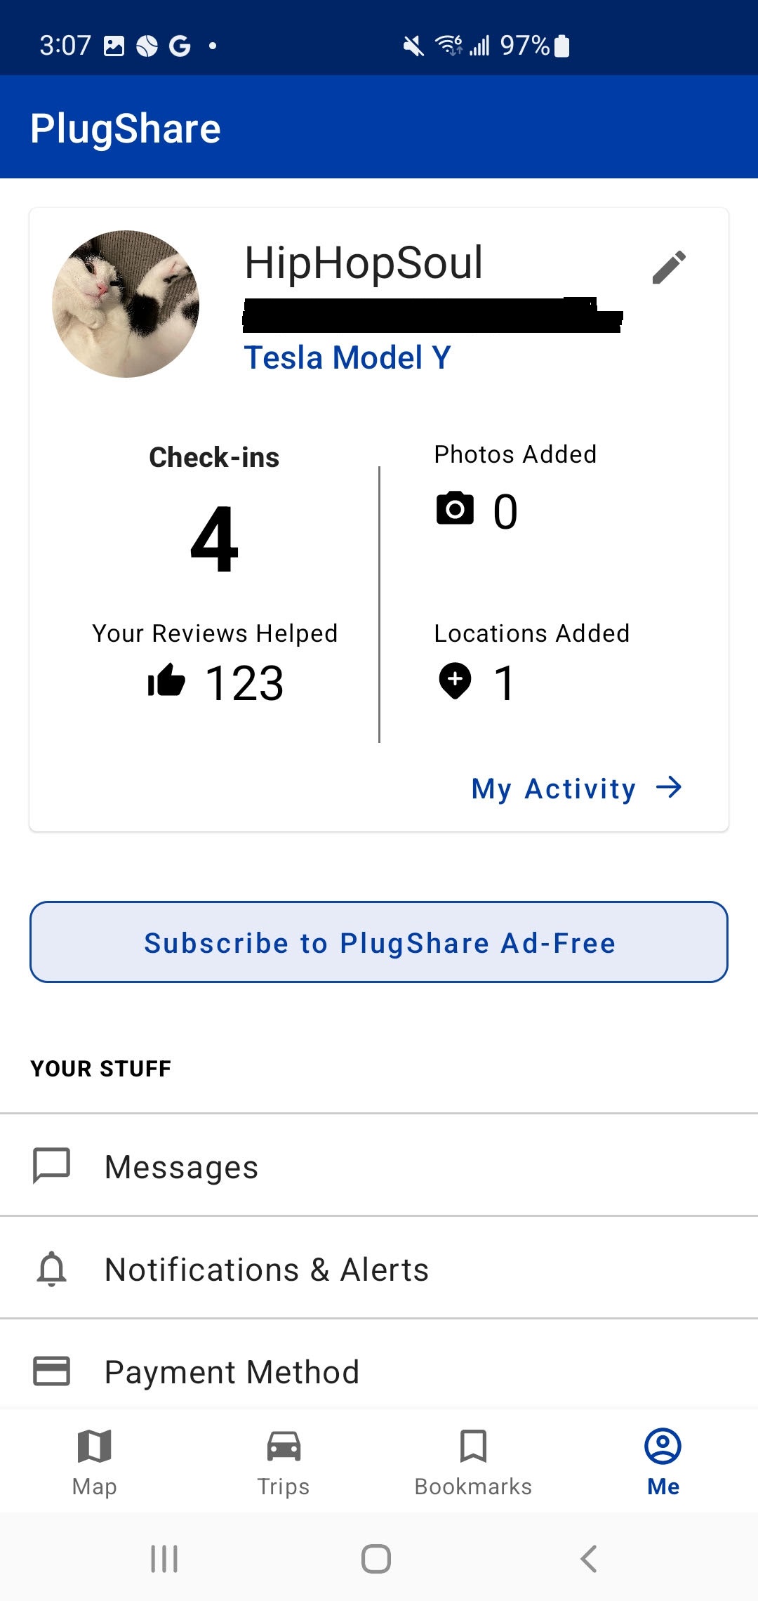Select the Me tab

click(x=663, y=1462)
